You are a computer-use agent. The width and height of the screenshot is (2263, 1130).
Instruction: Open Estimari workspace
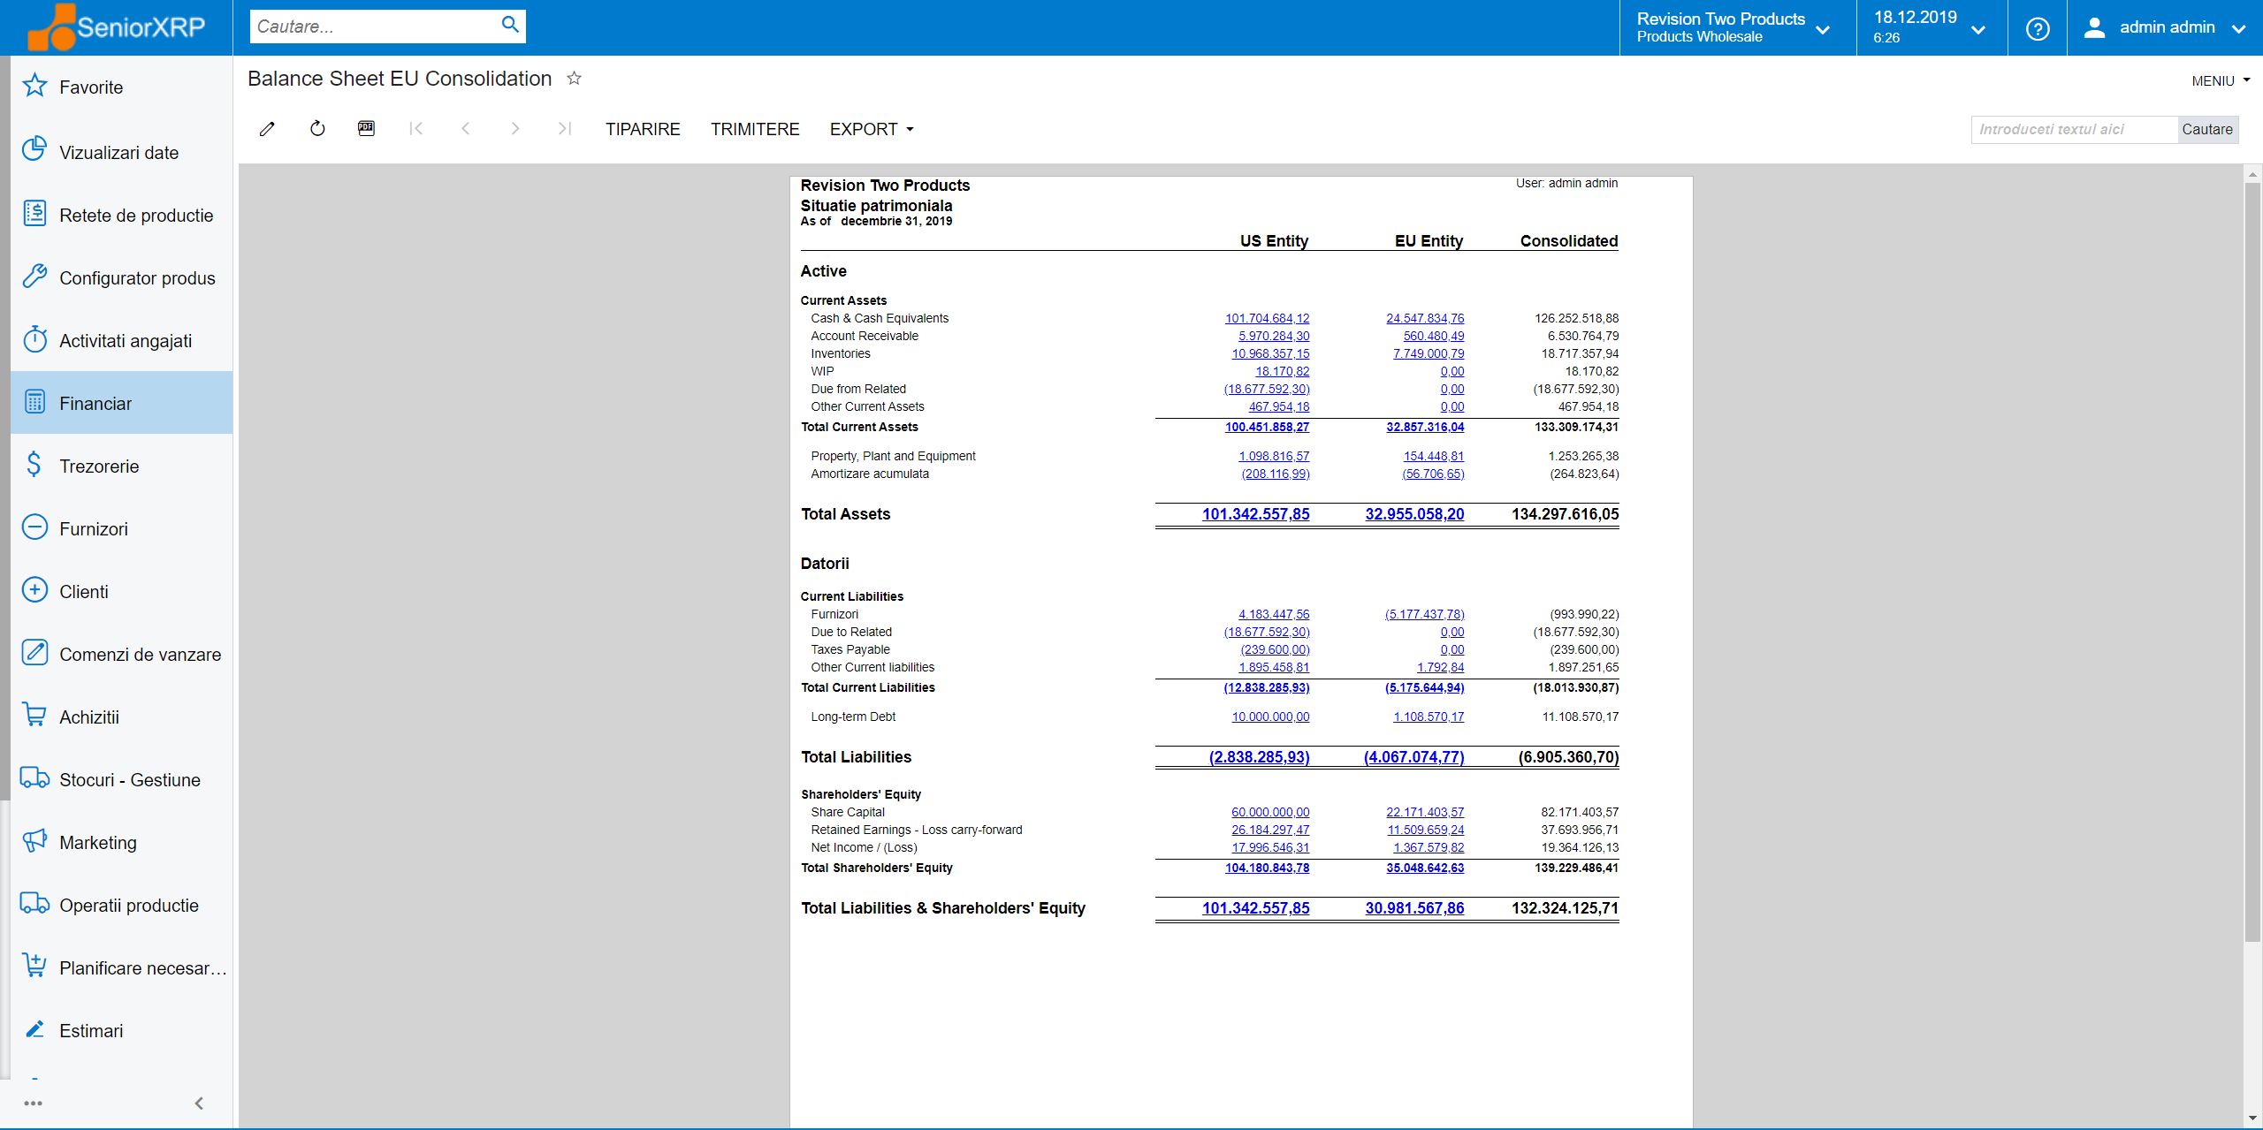[121, 1030]
